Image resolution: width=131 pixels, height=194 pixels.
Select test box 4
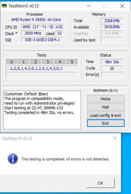pos(60,62)
